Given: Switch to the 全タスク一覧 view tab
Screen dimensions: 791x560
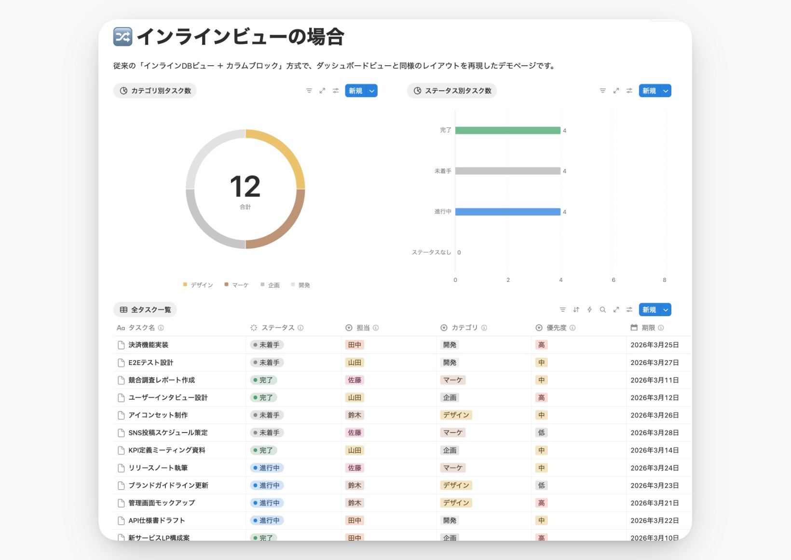Looking at the screenshot, I should pyautogui.click(x=145, y=309).
